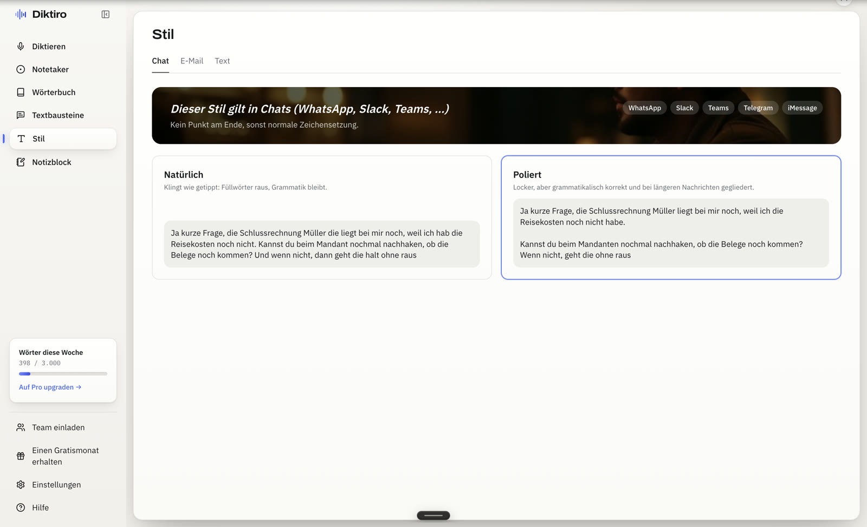Viewport: 867px width, 527px height.
Task: Select the Natürlich style card
Action: tap(322, 218)
